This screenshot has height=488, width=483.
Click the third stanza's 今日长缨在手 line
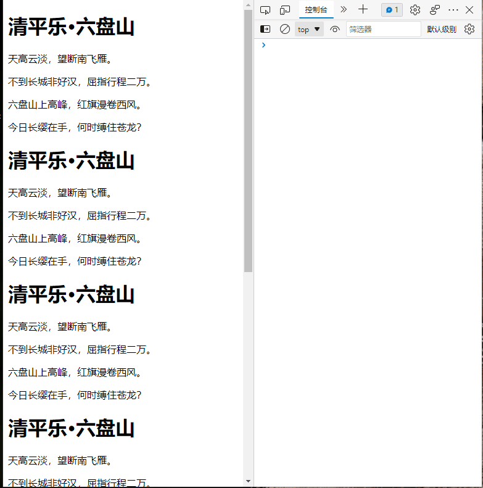pos(75,395)
